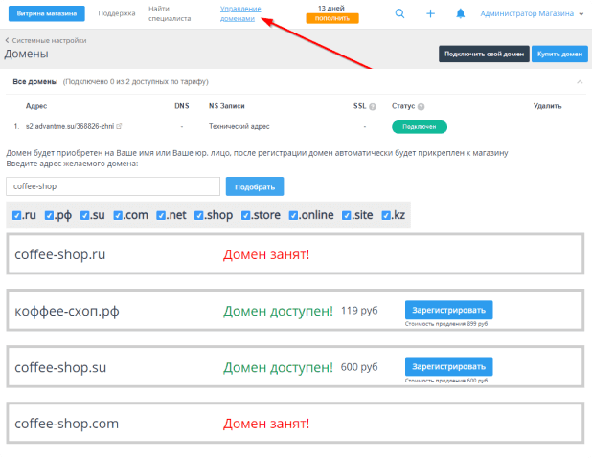Screen dimensions: 592x458
Task: Open external link icon beside s2.advantme.su address
Action: [x=118, y=126]
